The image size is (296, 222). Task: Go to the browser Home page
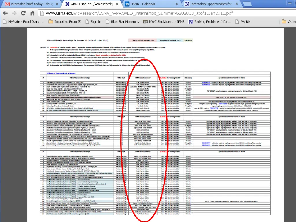(32, 13)
